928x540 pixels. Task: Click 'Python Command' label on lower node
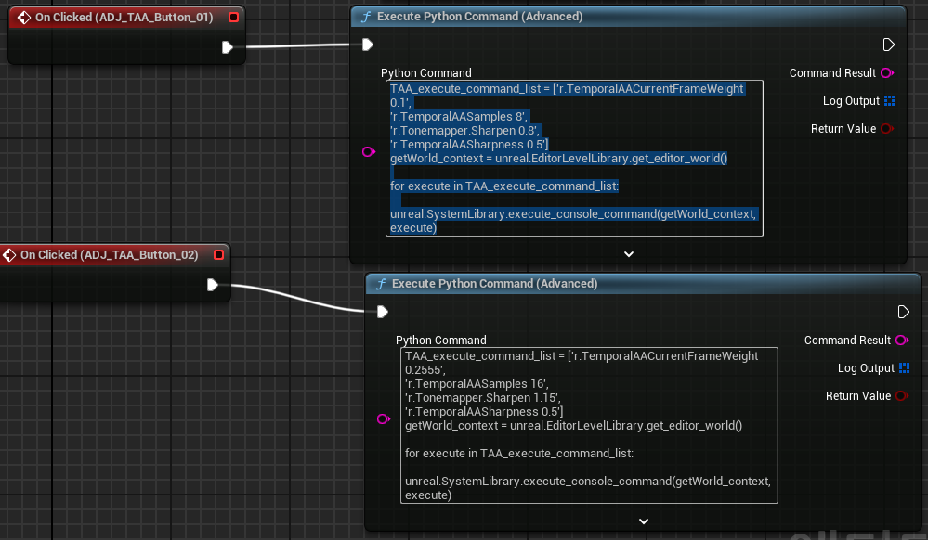[x=441, y=341]
